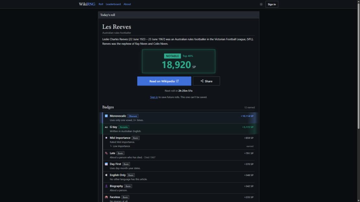Click the Faceless badge icon
This screenshot has height=202, width=360.
(x=106, y=197)
